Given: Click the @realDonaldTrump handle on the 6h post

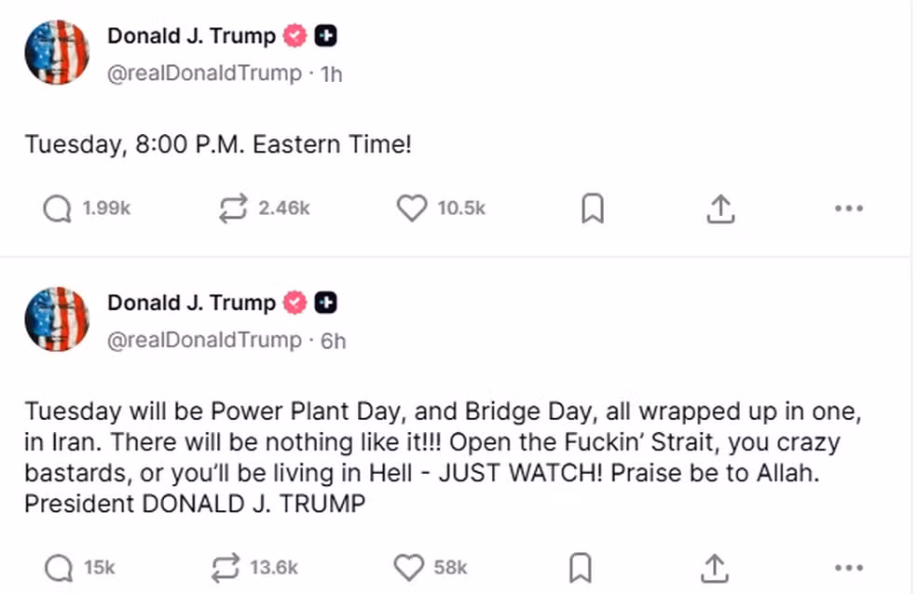Looking at the screenshot, I should pyautogui.click(x=205, y=341).
